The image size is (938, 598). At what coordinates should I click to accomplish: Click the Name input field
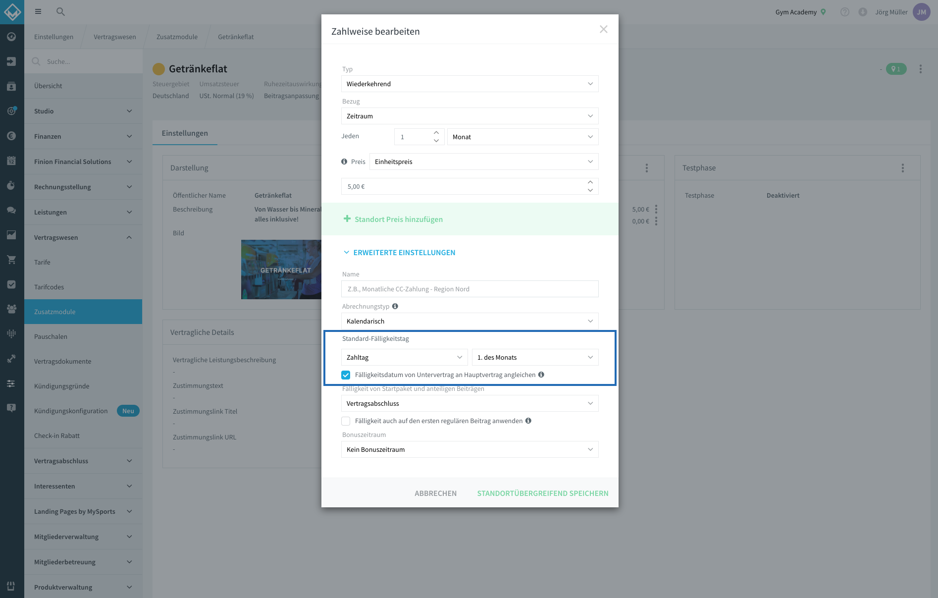pos(469,289)
